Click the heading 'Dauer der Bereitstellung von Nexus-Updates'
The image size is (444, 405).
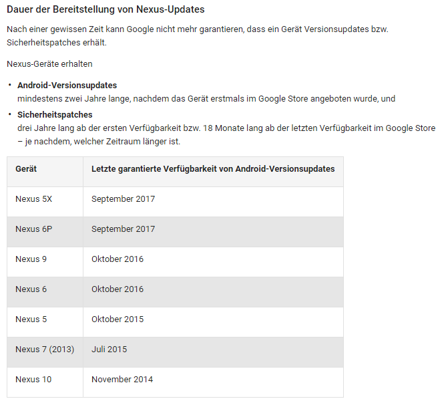click(x=105, y=10)
